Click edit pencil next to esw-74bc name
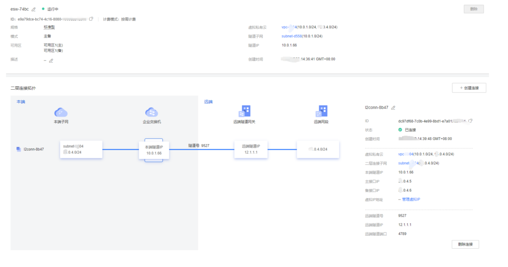508x267 pixels. [x=34, y=9]
